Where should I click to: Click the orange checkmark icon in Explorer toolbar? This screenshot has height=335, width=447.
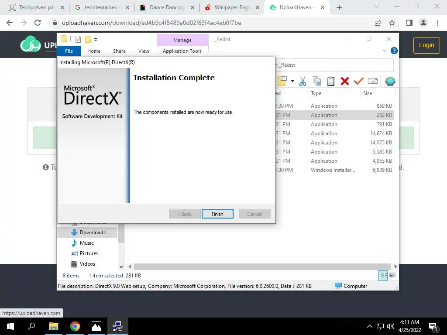[359, 81]
